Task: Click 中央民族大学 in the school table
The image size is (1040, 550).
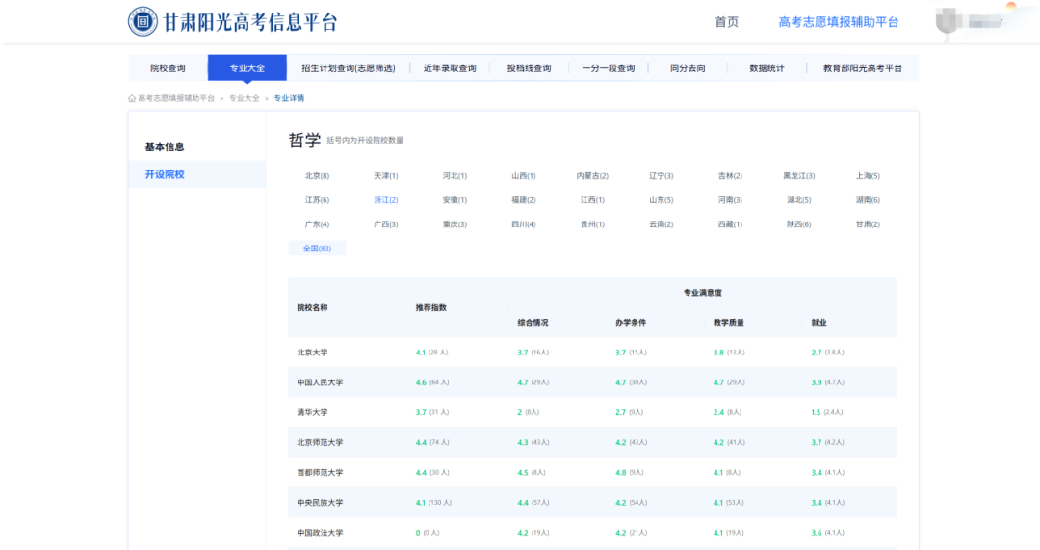Action: click(x=320, y=502)
